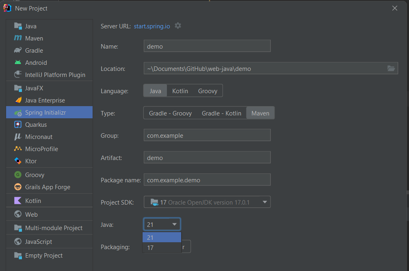Click the Groovy green circle icon
Screen dimensions: 409x271
[x=18, y=175]
